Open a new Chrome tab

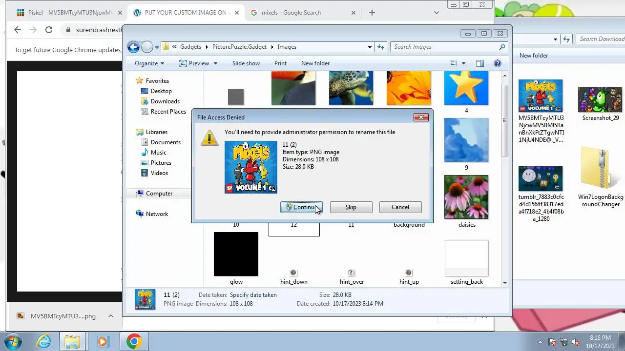pyautogui.click(x=372, y=13)
